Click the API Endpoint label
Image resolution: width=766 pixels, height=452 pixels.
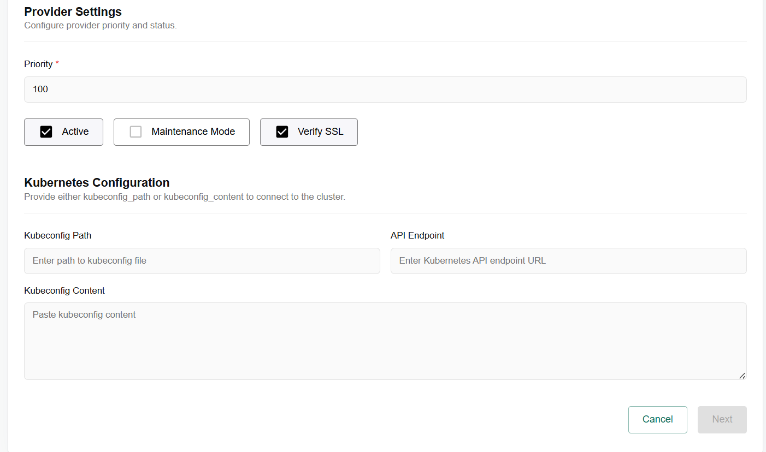(x=417, y=236)
